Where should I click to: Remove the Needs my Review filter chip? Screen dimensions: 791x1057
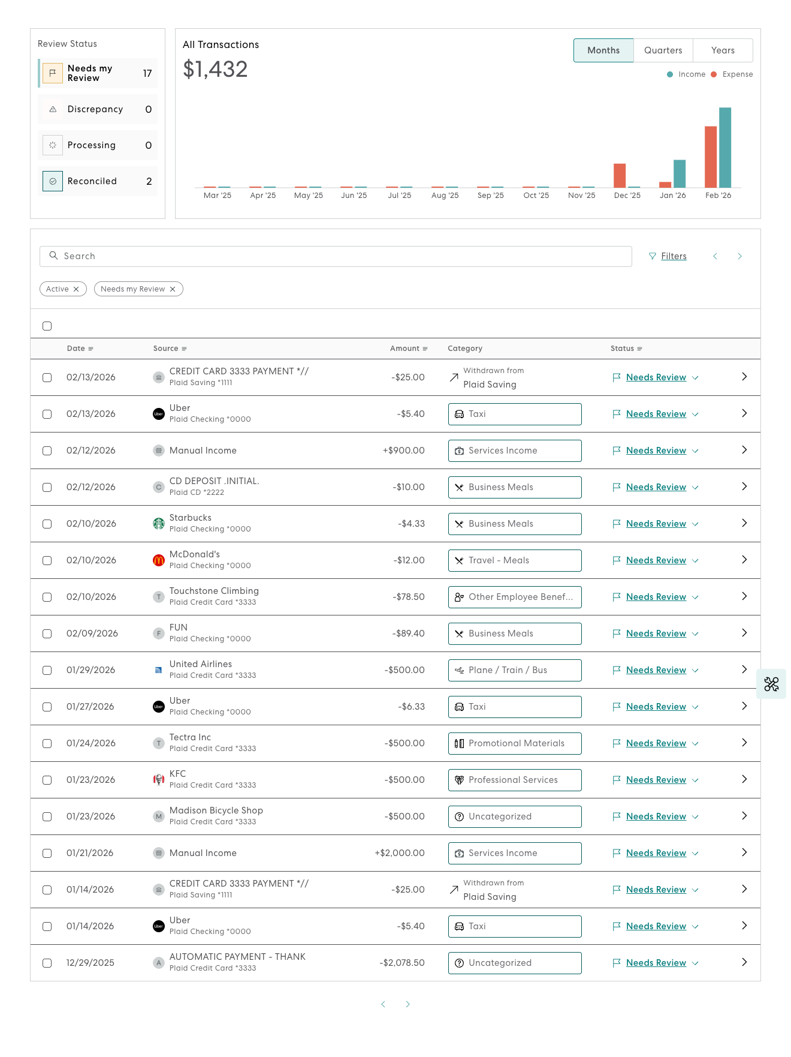click(x=173, y=289)
